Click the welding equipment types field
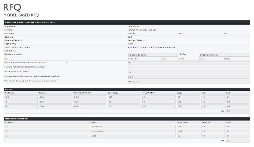Viewport: 254px width, 147px height. click(188, 81)
